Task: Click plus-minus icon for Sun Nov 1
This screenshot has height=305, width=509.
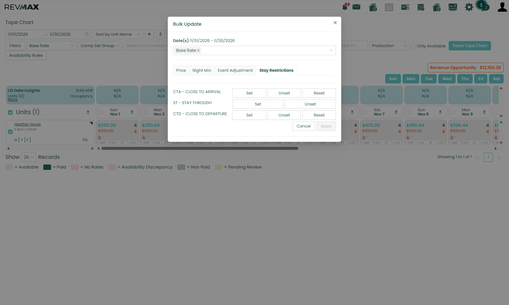Action: click(x=132, y=112)
